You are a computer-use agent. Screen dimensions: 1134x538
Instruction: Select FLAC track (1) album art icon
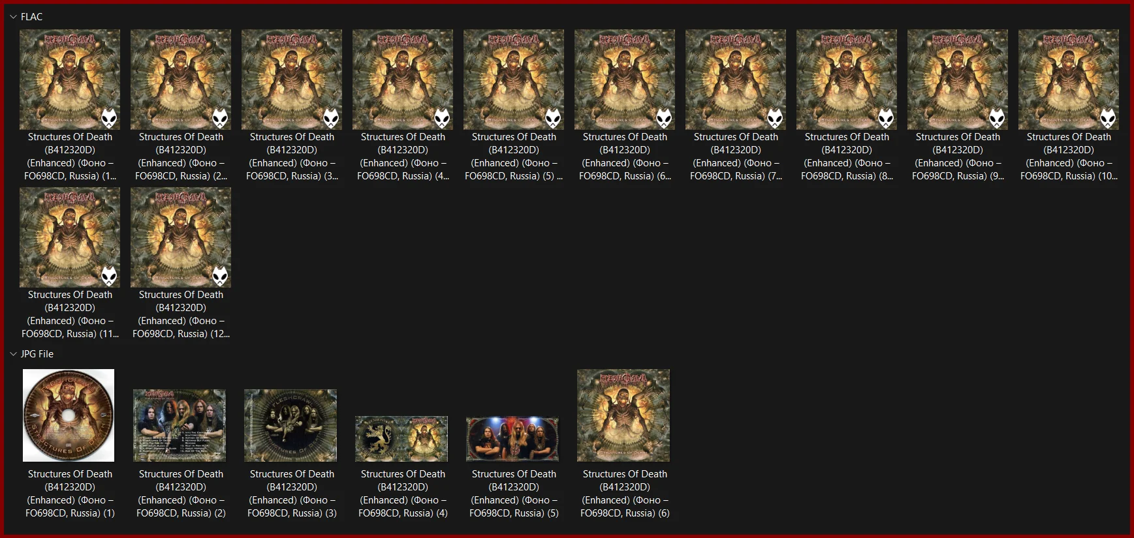tap(70, 80)
